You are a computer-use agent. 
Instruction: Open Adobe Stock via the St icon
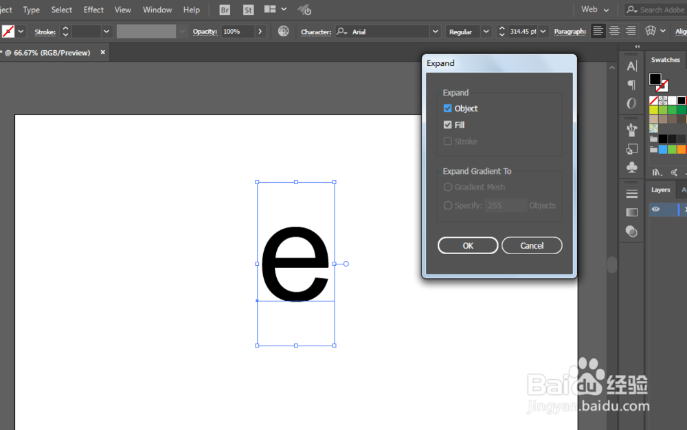249,10
